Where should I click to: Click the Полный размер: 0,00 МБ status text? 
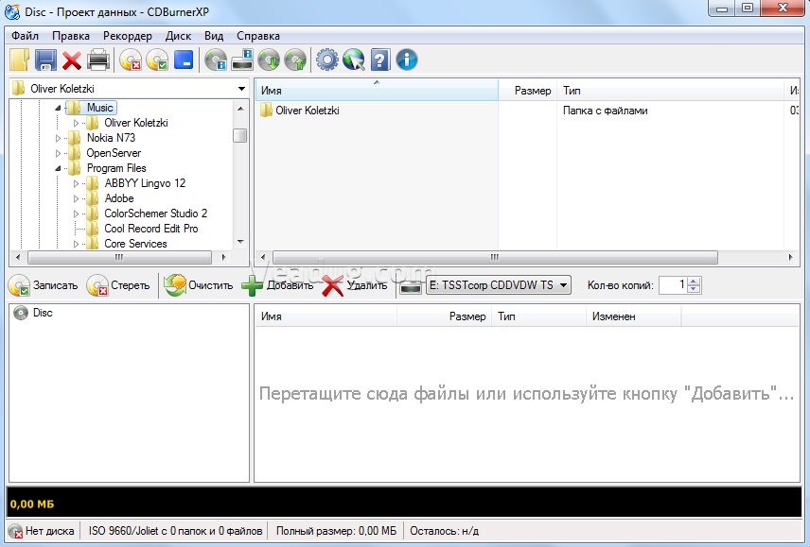coord(336,531)
